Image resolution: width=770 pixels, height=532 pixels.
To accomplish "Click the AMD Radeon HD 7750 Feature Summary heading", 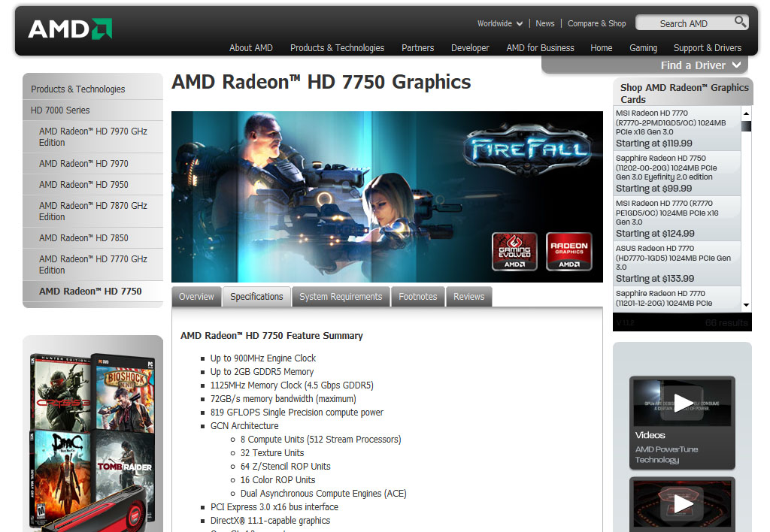I will tap(271, 336).
